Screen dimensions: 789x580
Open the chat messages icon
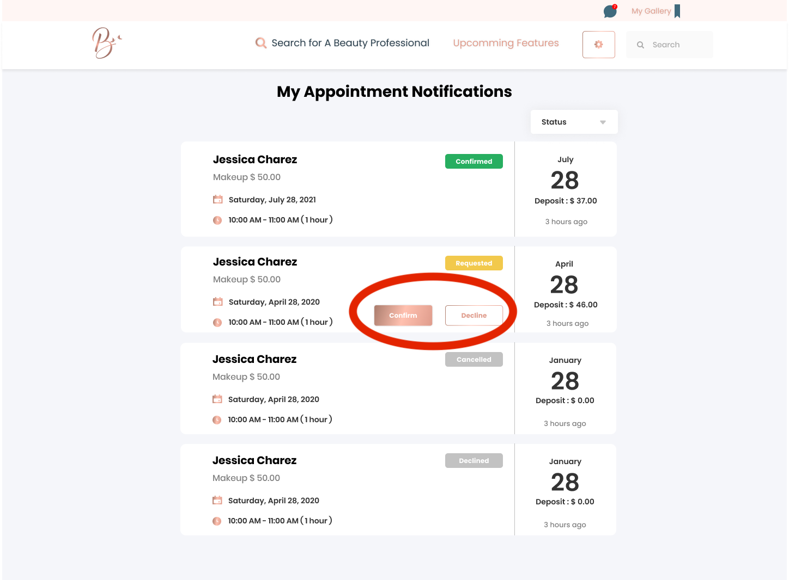coord(610,11)
